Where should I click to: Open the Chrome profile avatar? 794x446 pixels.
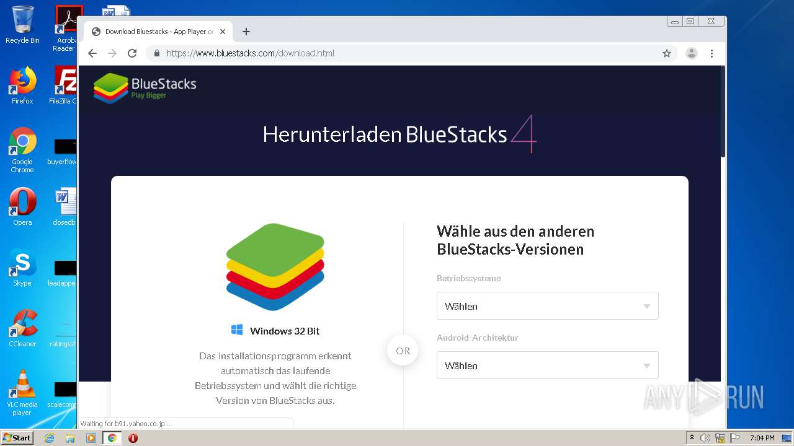(692, 53)
